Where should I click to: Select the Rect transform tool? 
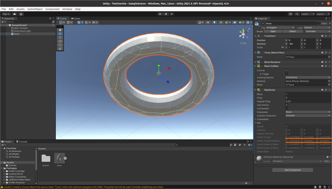click(60, 45)
